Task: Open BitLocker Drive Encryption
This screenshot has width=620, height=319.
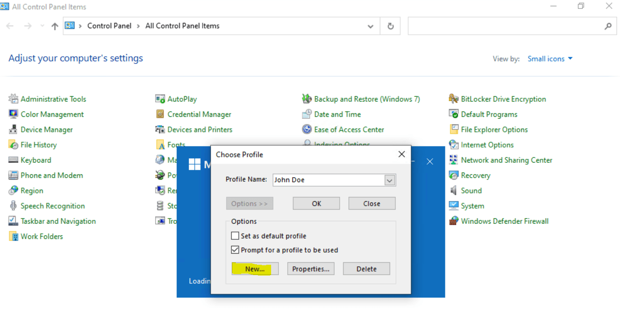Action: point(503,99)
